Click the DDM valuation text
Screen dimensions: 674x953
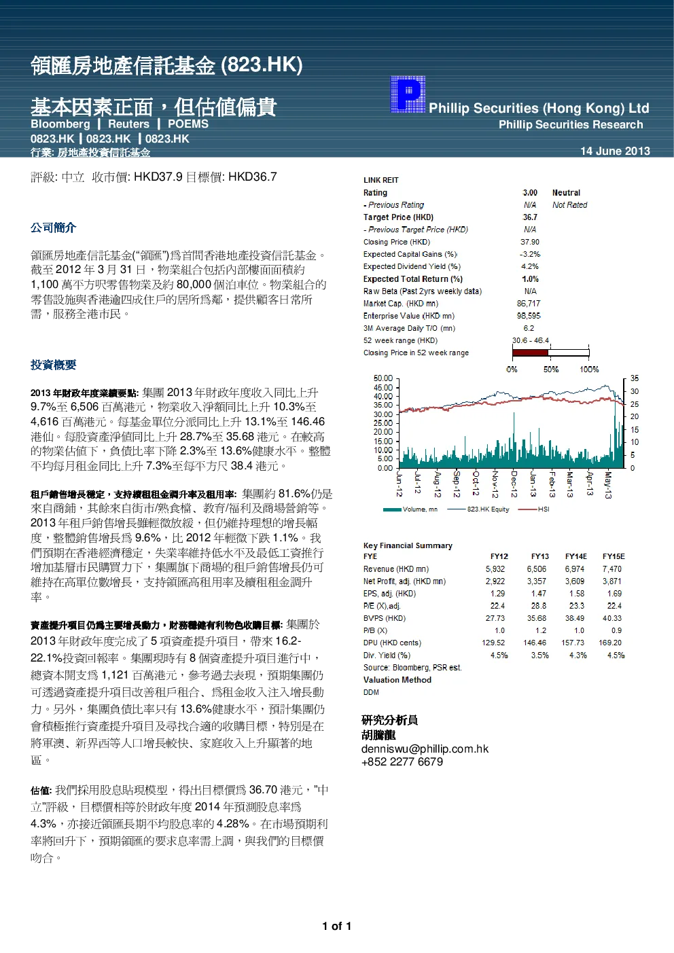(x=371, y=692)
